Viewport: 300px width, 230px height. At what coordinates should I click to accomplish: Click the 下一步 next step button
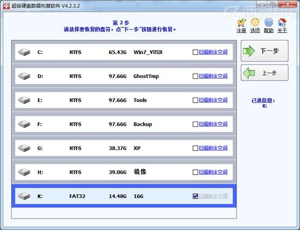pos(264,51)
